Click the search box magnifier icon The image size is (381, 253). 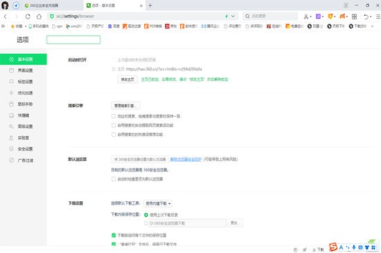click(247, 16)
